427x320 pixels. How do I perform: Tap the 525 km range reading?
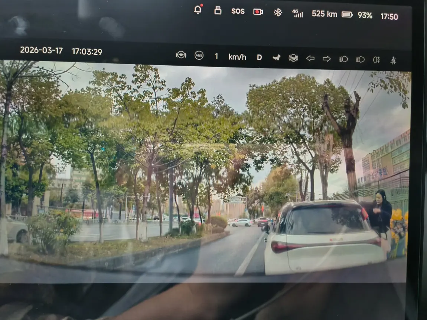click(324, 14)
